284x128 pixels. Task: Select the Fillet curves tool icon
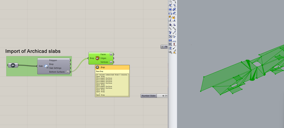click(x=174, y=1)
